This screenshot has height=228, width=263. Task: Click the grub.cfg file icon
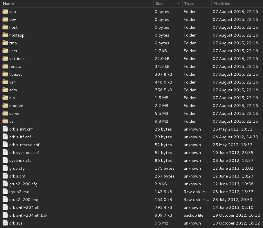tap(5, 168)
